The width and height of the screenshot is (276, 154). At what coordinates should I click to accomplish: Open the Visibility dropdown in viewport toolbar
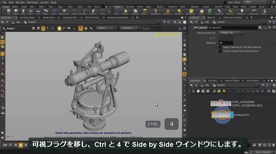130,28
